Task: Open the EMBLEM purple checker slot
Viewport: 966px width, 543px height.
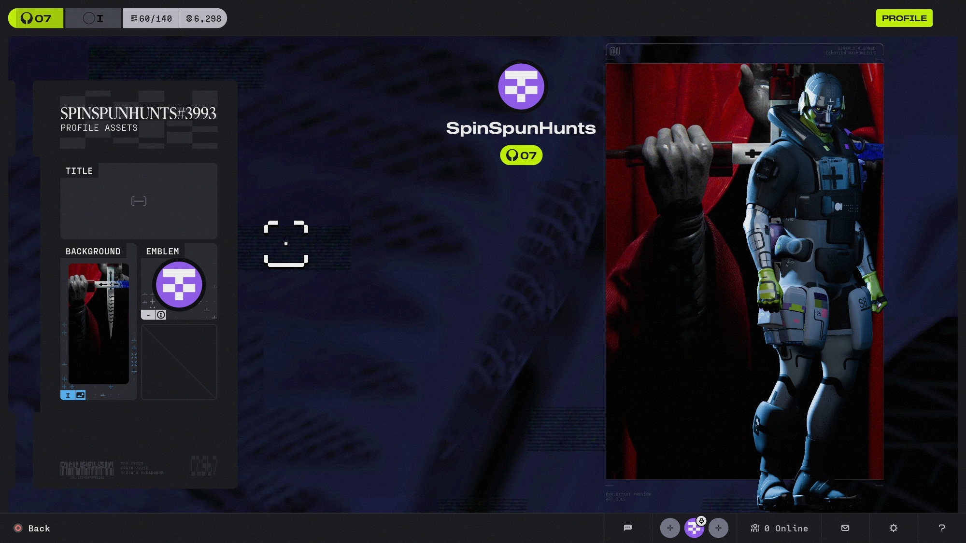Action: [x=179, y=284]
